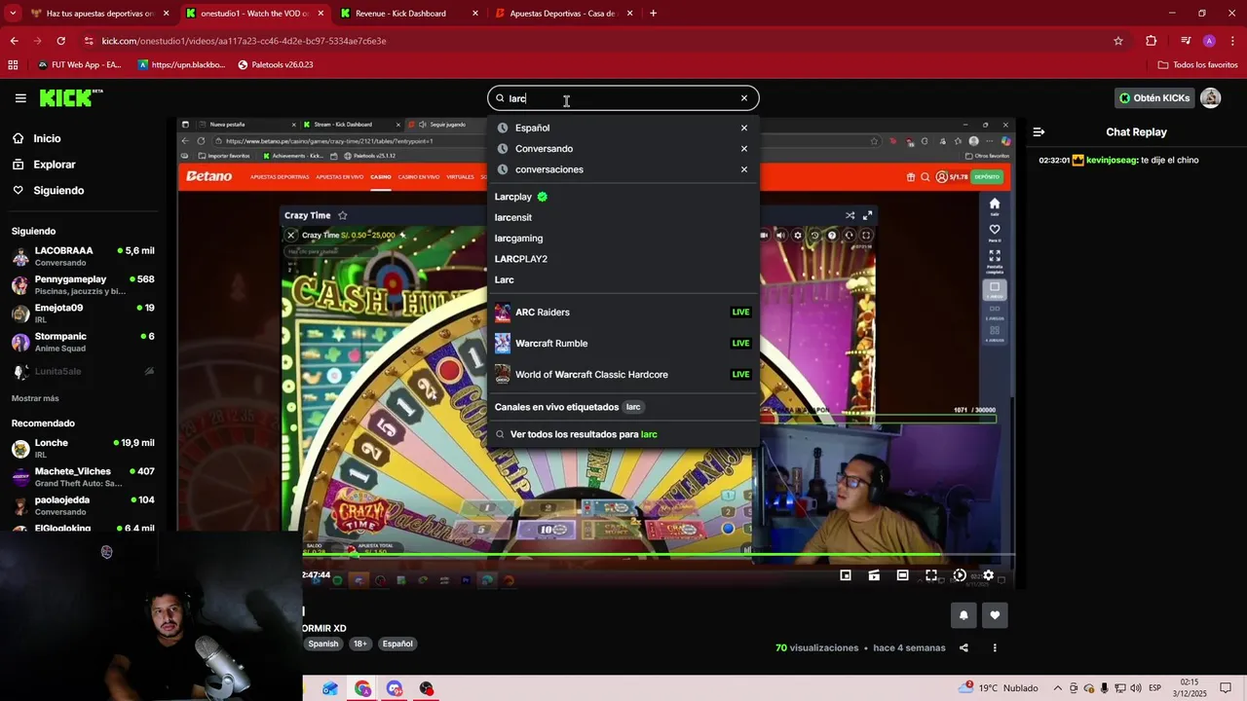
Task: Open playback speed control in player
Action: (x=960, y=575)
